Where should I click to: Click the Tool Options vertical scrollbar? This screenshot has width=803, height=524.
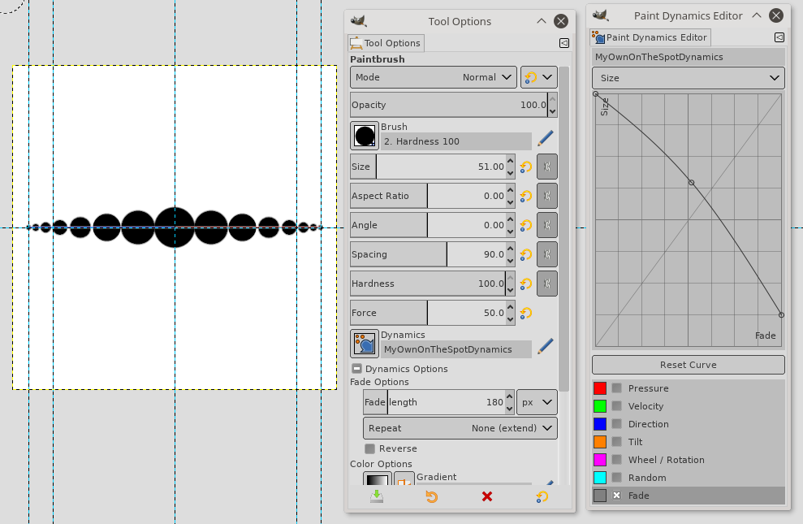click(x=563, y=229)
